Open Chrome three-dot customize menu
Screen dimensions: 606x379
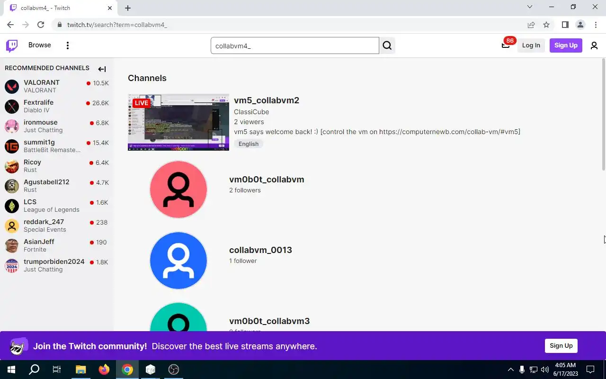596,25
